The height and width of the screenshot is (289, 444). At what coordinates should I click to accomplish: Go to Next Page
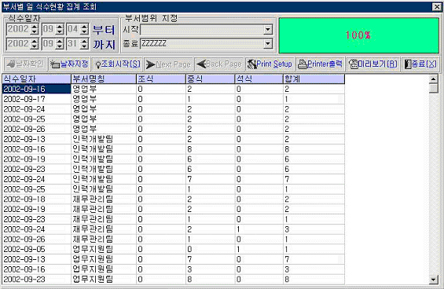pyautogui.click(x=169, y=64)
